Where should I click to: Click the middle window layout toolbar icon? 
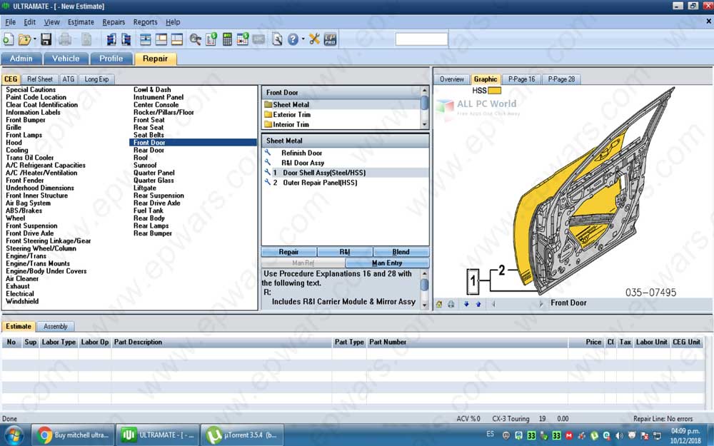coord(161,39)
